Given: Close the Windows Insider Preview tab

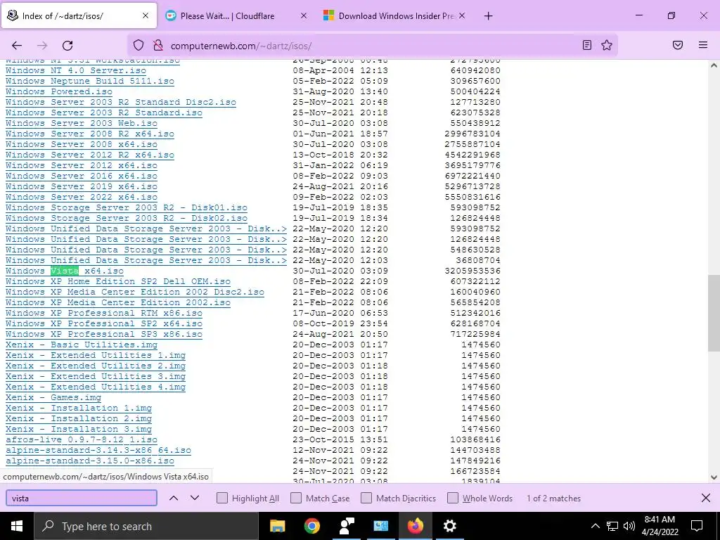Looking at the screenshot, I should coord(462,15).
